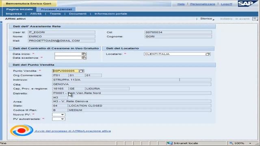Screen dimensions: 260x146
Task: Open the Personalizzare link
Action: 202,4
